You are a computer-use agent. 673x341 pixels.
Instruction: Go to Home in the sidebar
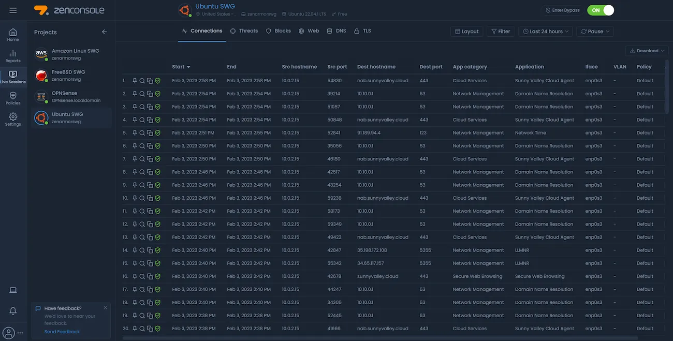(13, 35)
